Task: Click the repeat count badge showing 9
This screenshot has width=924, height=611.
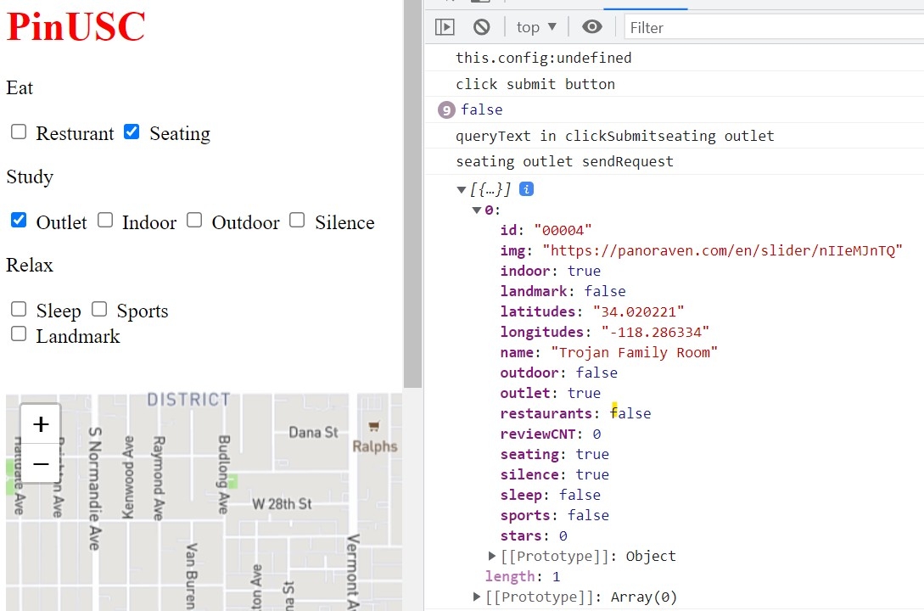Action: [x=446, y=110]
